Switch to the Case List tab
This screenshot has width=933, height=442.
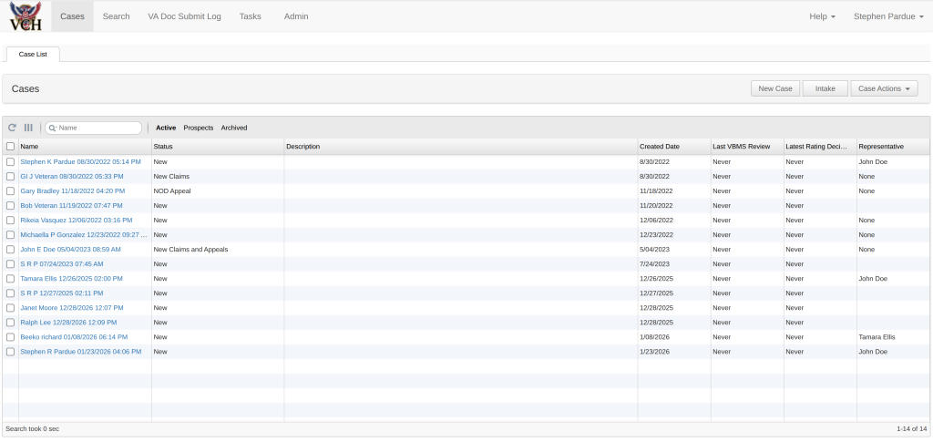click(x=33, y=55)
